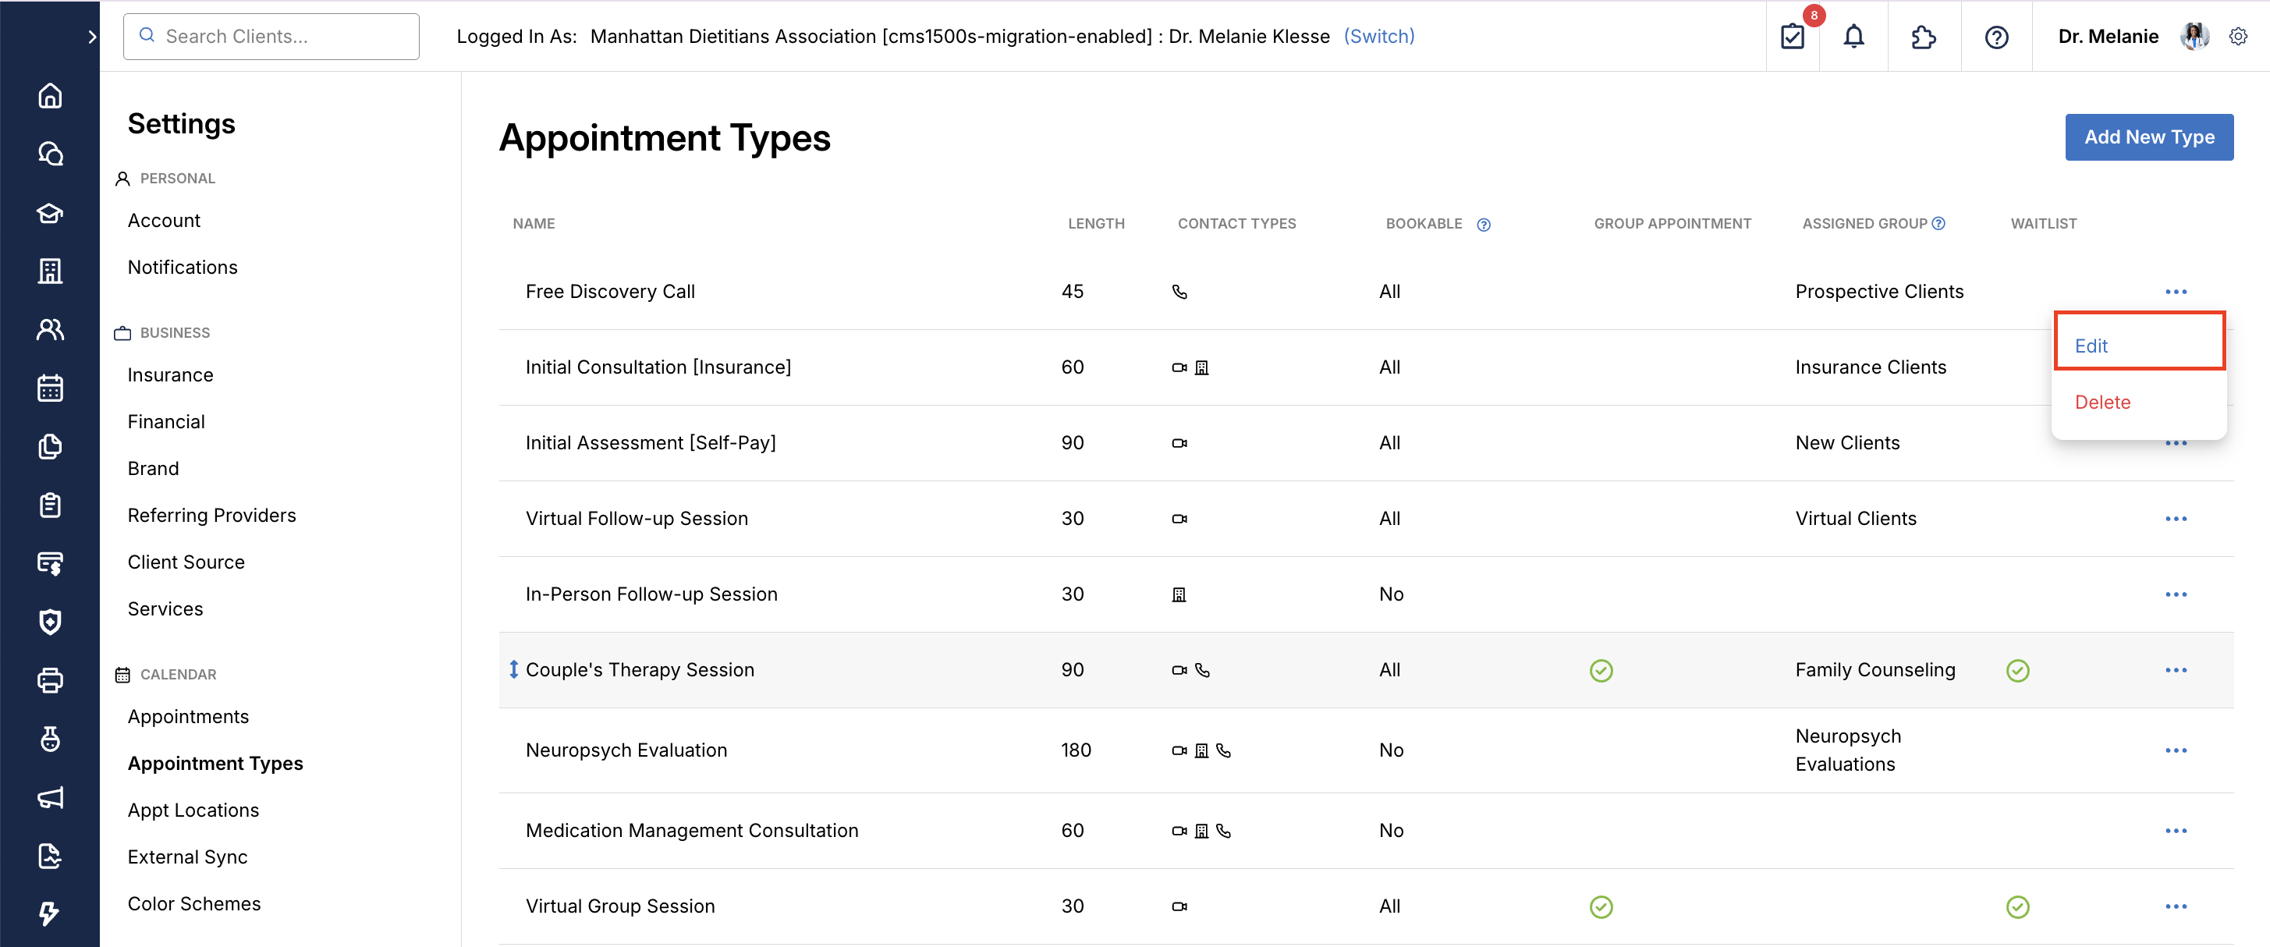The image size is (2270, 947).
Task: Click the puzzle piece integrations icon
Action: [x=1923, y=37]
